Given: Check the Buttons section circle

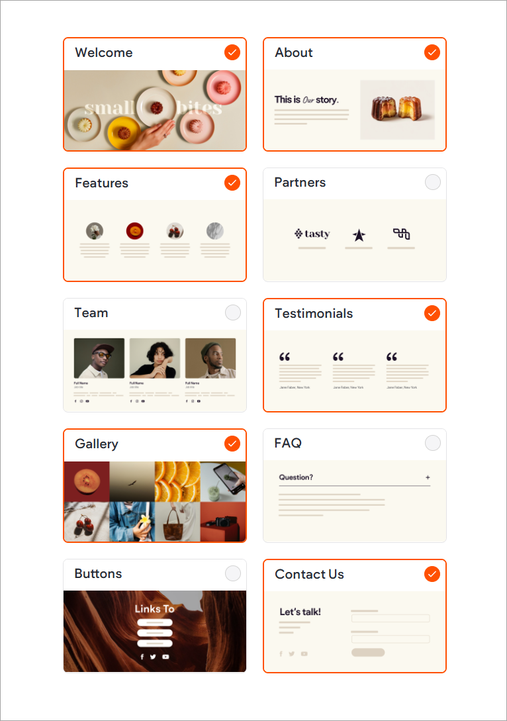Looking at the screenshot, I should [232, 573].
